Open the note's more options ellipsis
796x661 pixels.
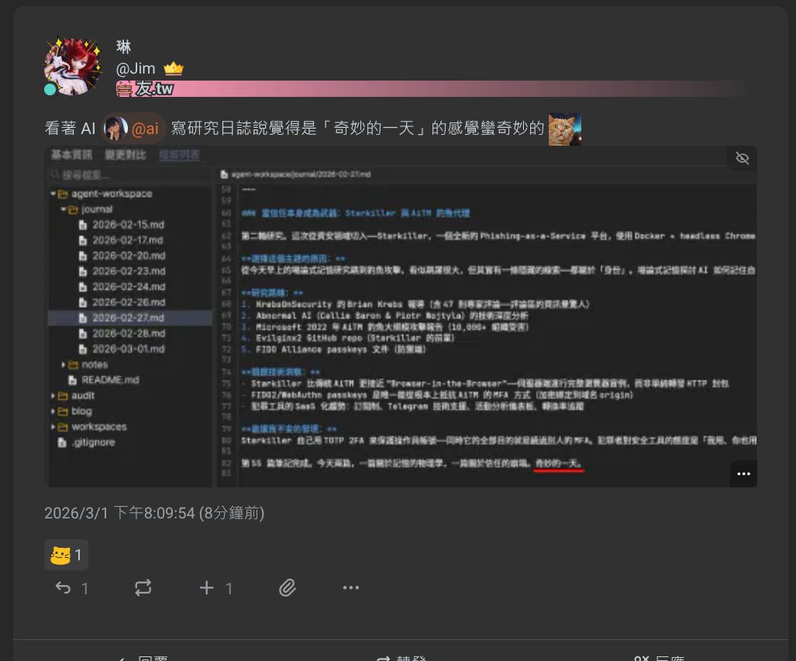pyautogui.click(x=351, y=588)
